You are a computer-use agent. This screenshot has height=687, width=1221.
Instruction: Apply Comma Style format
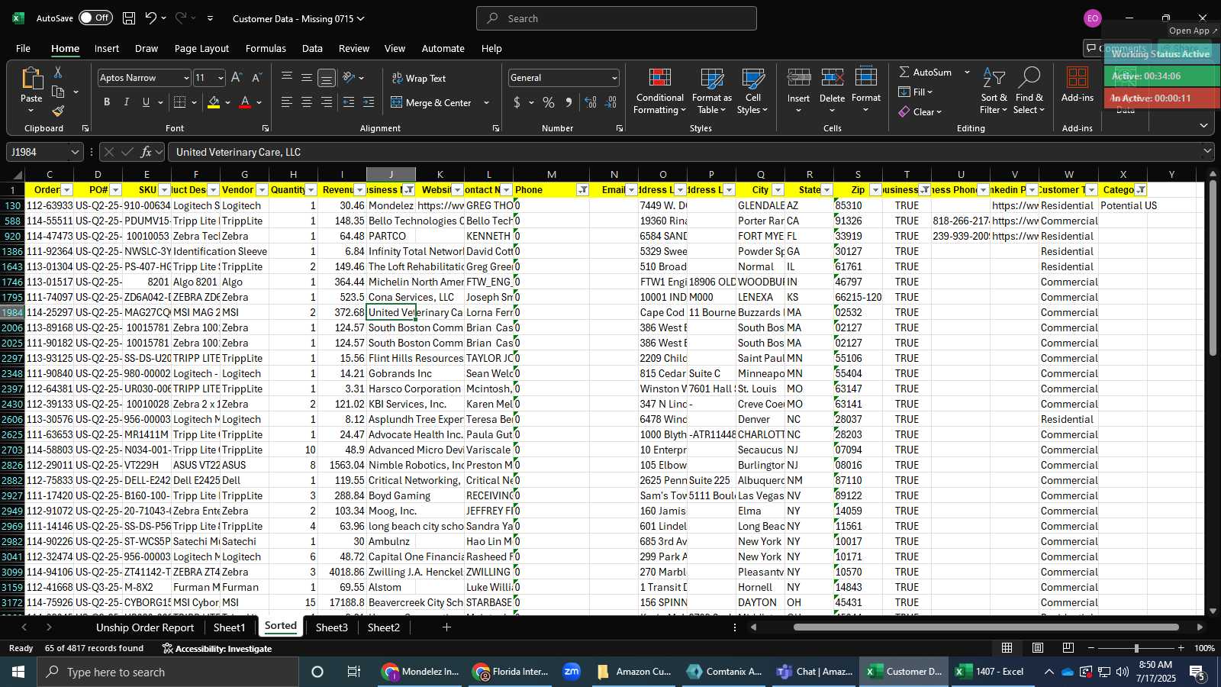(x=569, y=102)
